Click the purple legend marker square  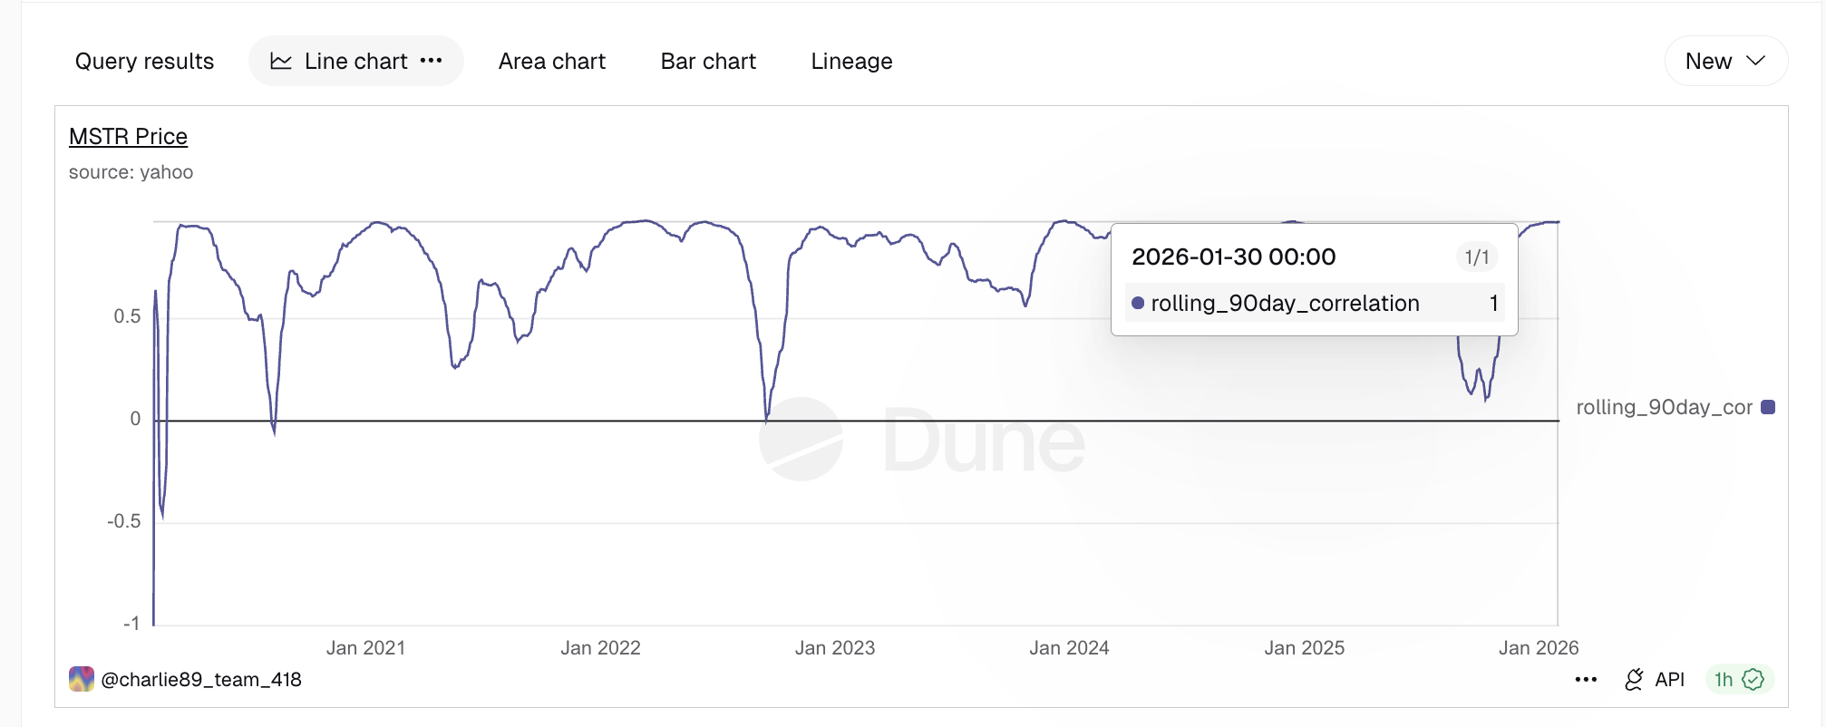tap(1763, 407)
